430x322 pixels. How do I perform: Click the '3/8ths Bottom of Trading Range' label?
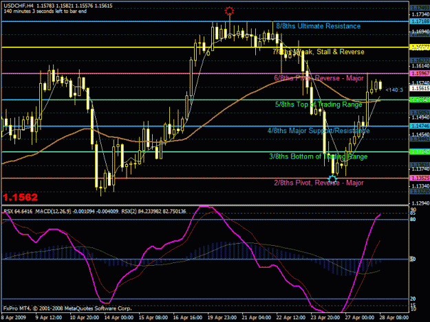[318, 157]
